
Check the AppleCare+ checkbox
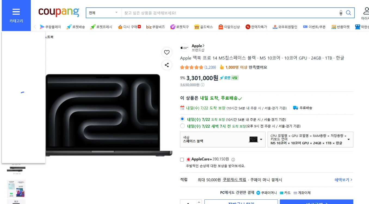click(182, 160)
